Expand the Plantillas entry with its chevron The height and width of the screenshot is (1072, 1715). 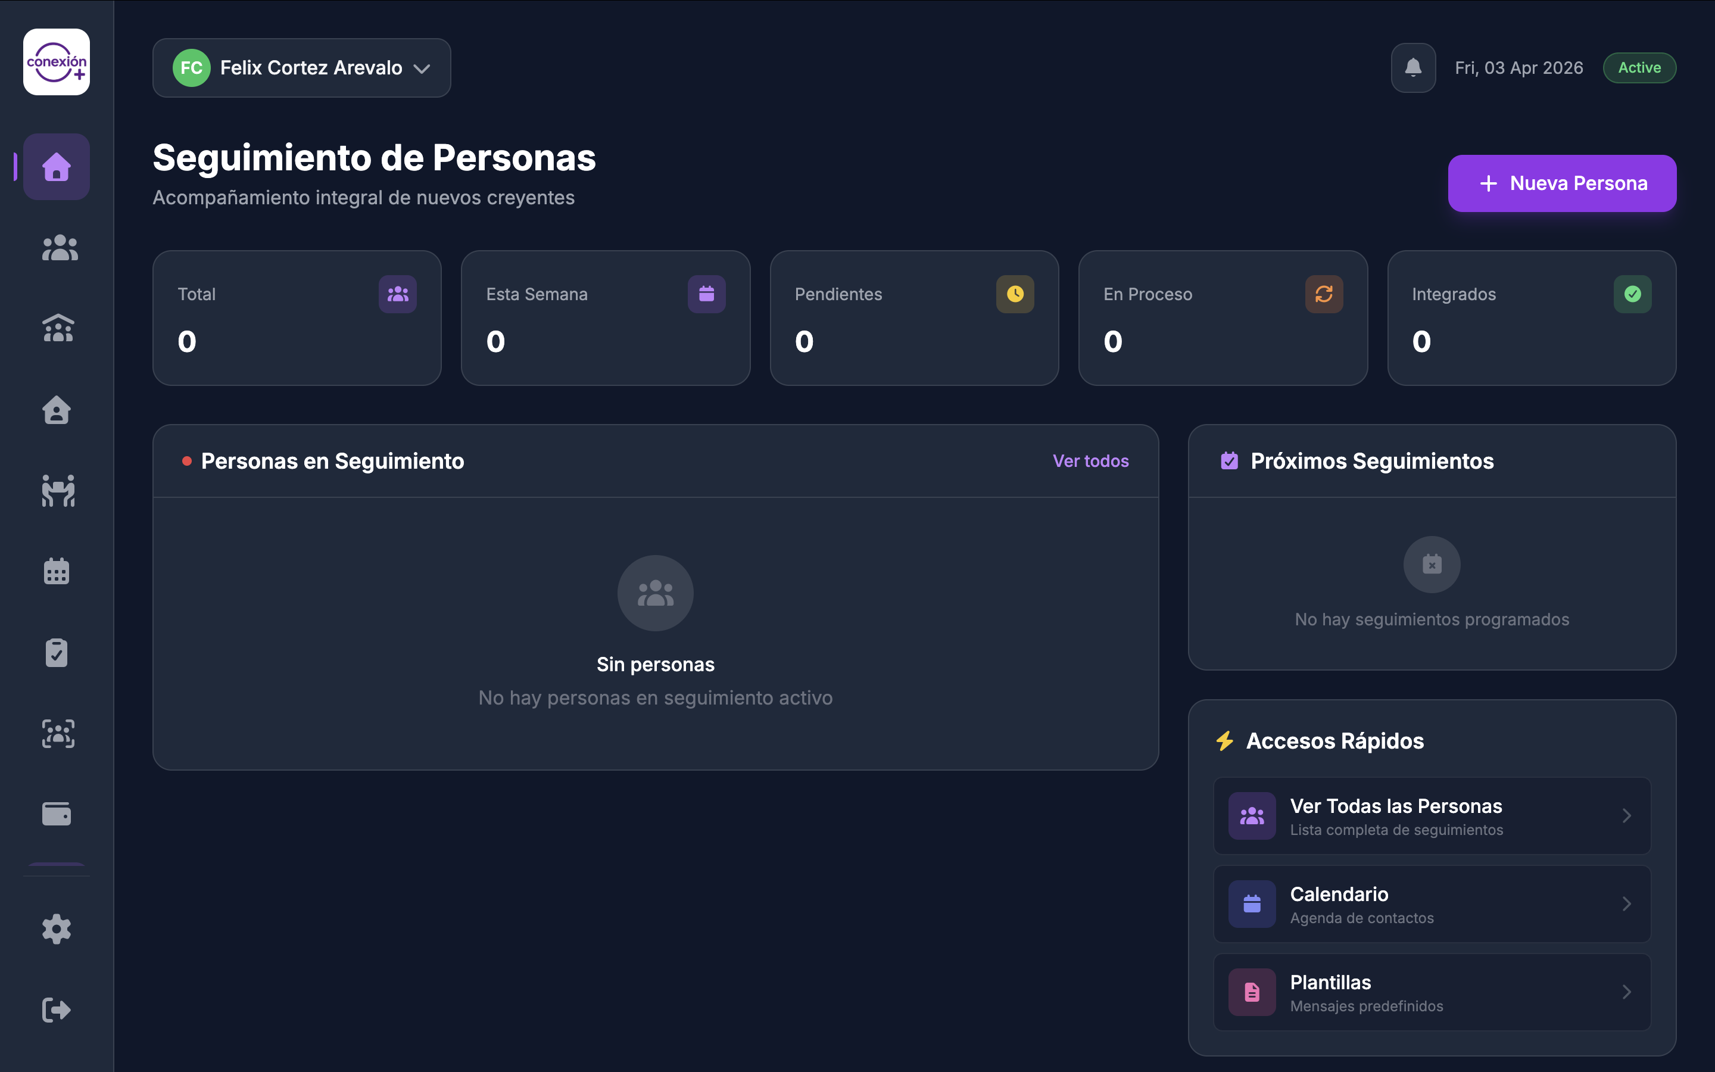pyautogui.click(x=1627, y=992)
